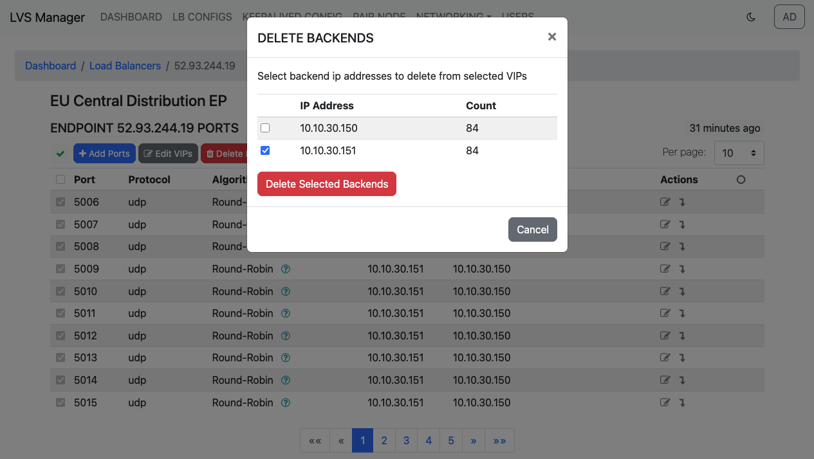Viewport: 814px width, 459px height.
Task: Click help icon for port 5009 algorithm
Action: [286, 269]
